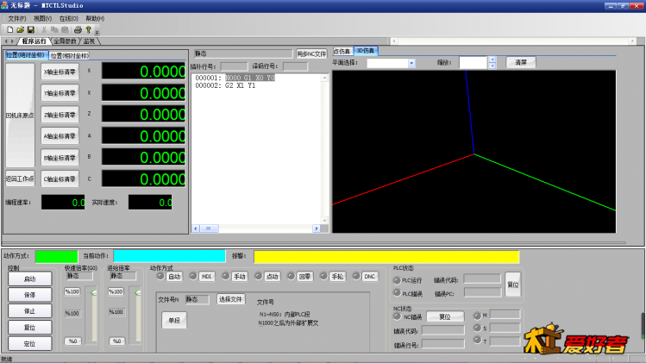Click the Save floppy disk icon
Screen dimensions: 646x363
tap(30, 29)
